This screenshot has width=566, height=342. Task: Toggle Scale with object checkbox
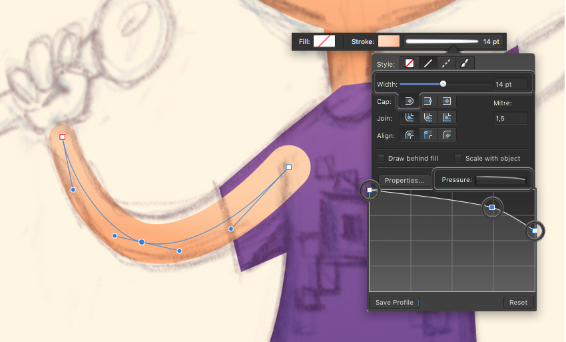pos(459,159)
